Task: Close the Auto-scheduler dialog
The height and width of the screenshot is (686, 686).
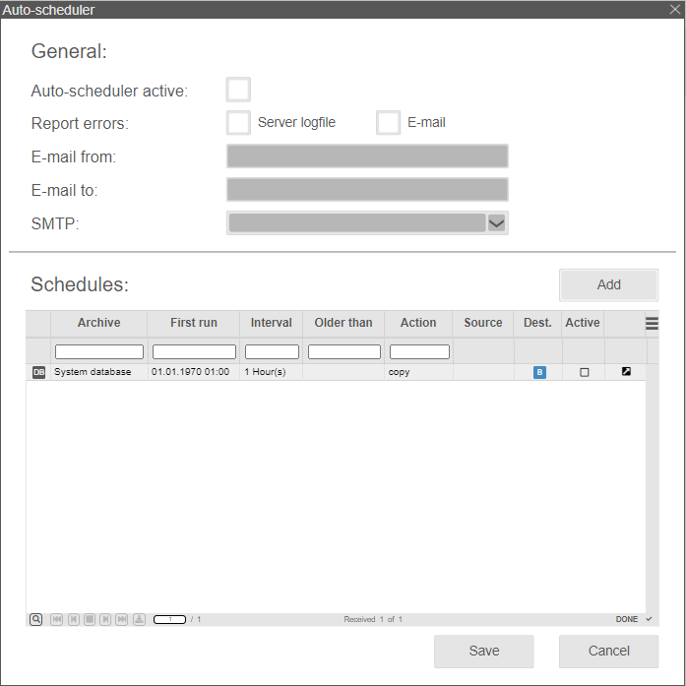Action: [675, 9]
